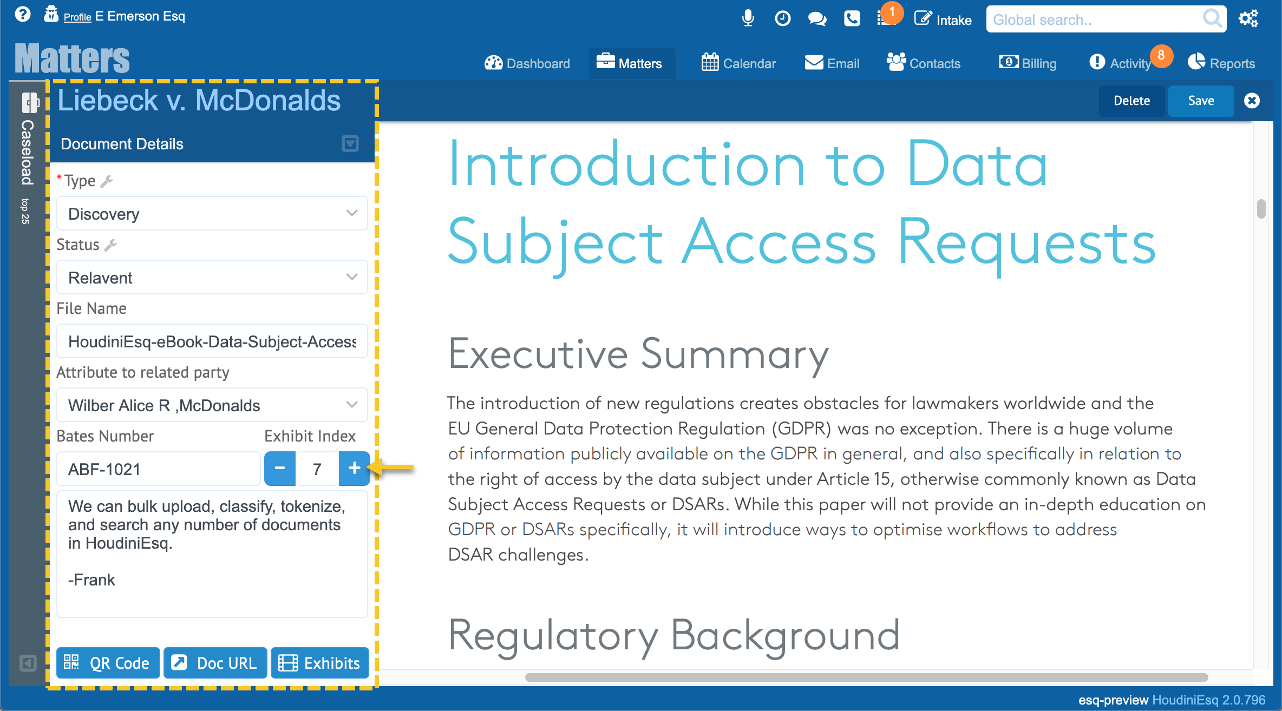
Task: Open the Billing tab
Action: [x=1028, y=63]
